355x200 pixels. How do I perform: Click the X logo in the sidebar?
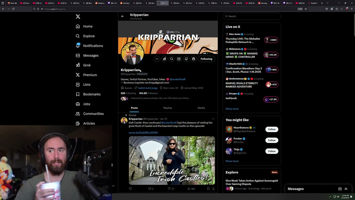point(78,17)
